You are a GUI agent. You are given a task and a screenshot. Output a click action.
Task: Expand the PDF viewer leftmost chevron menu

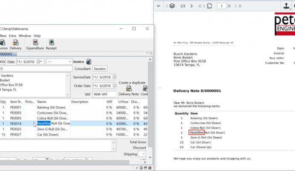pos(159,6)
